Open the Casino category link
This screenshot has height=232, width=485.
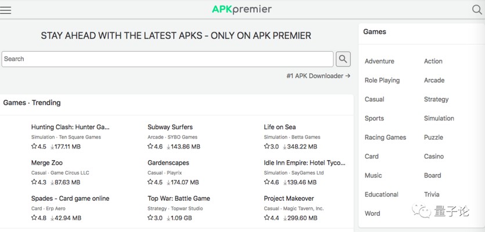[x=434, y=157]
